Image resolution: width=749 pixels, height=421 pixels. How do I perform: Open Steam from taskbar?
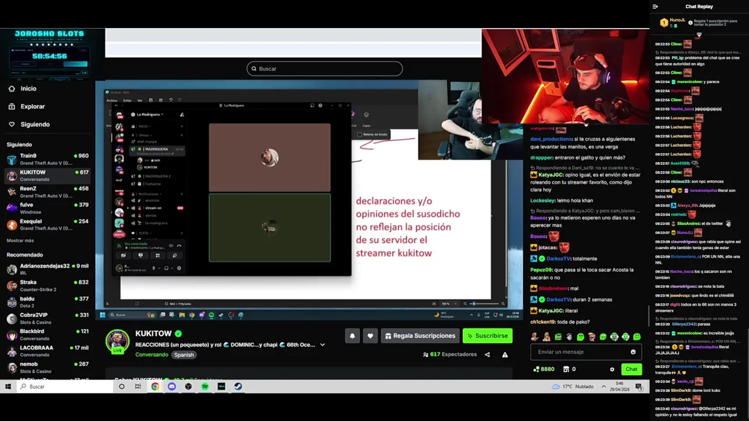click(238, 387)
